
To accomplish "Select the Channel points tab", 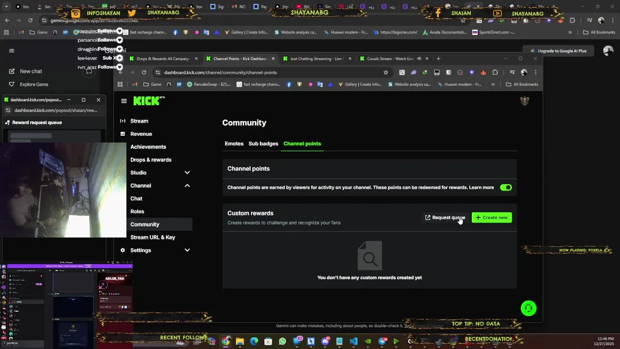I will tap(302, 143).
